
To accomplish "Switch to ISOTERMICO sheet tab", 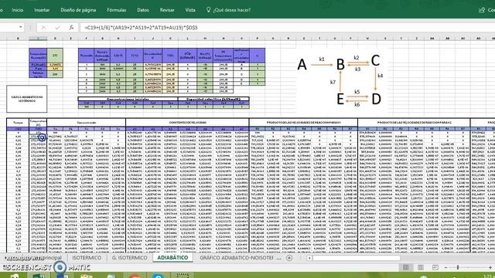I will 87,258.
